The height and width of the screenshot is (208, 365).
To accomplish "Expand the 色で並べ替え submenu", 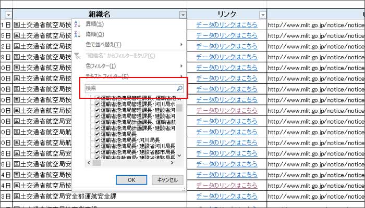I will pos(181,45).
